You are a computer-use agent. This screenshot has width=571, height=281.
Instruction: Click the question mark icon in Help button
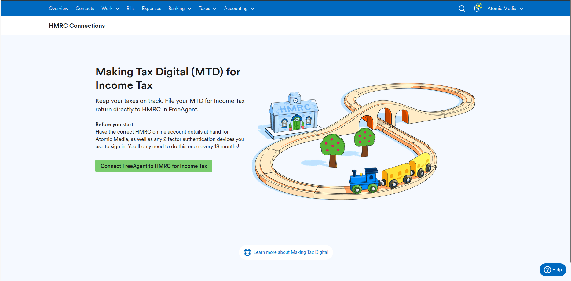click(x=547, y=270)
